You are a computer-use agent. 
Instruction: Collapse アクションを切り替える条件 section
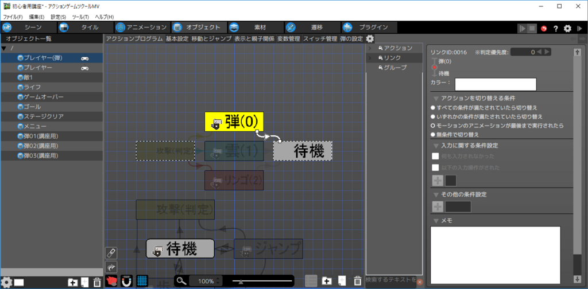coord(436,99)
